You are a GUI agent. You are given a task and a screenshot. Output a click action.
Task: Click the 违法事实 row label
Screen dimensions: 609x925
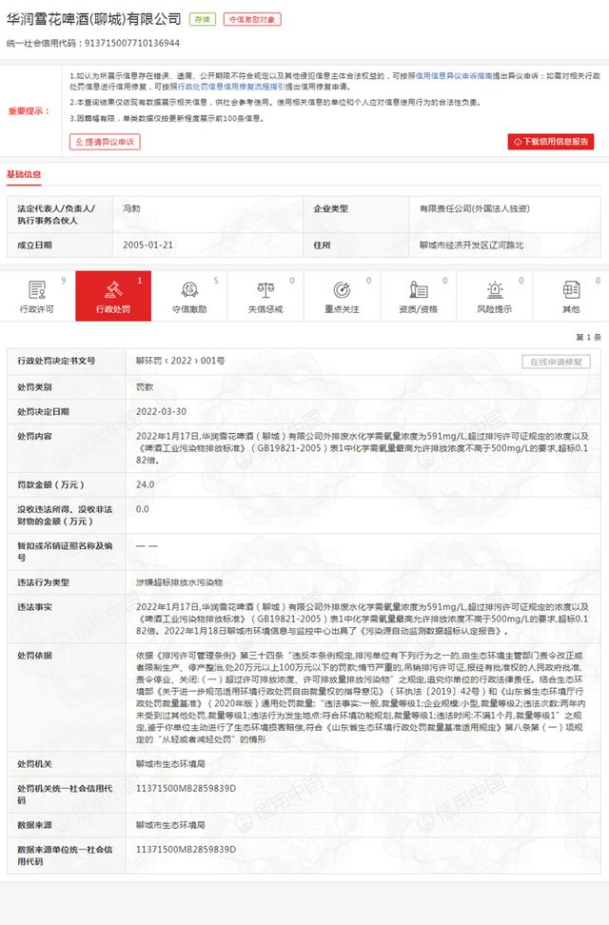coord(35,606)
